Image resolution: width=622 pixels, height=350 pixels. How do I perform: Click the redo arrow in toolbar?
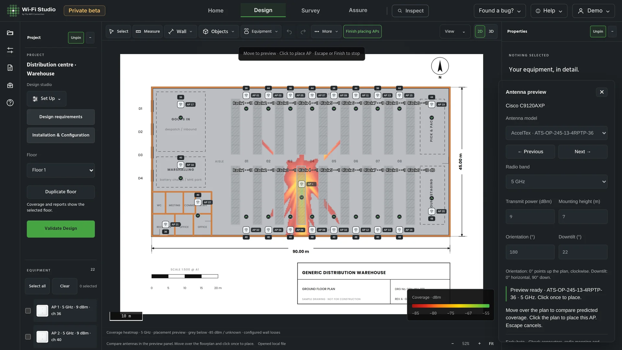click(x=303, y=31)
